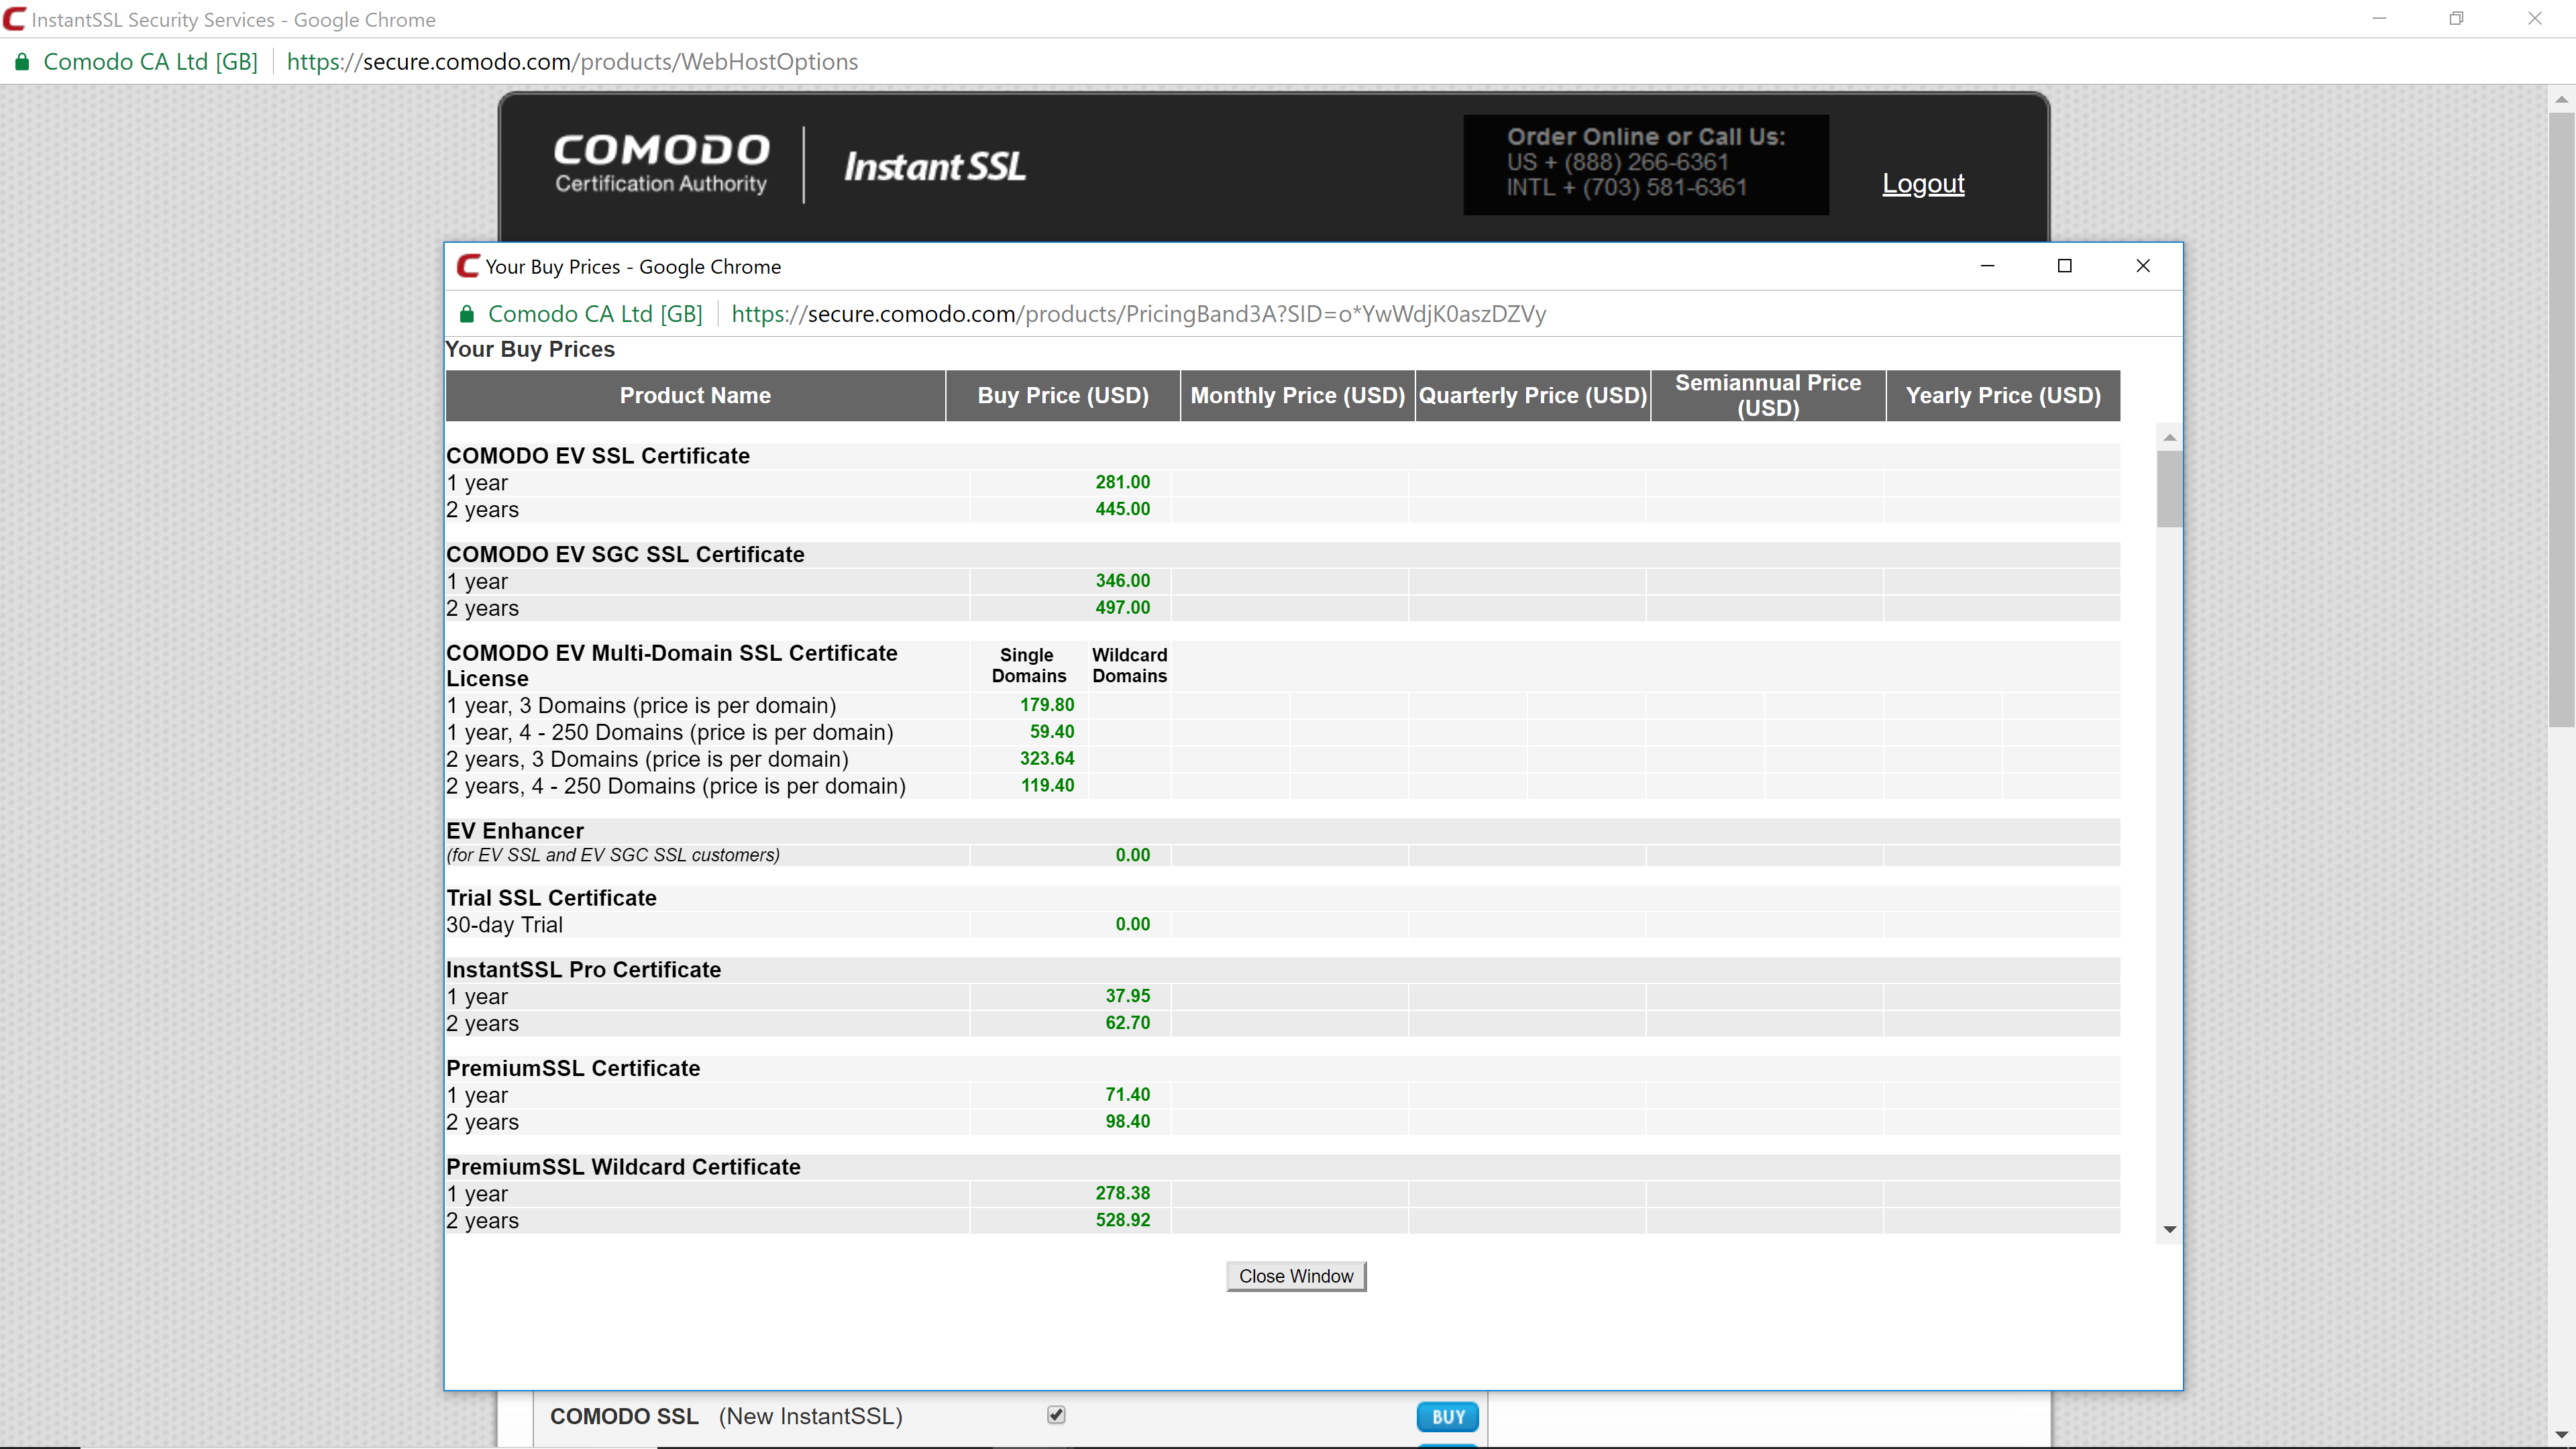
Task: Click the 37.95 InstantSSL Pro price
Action: coord(1127,996)
